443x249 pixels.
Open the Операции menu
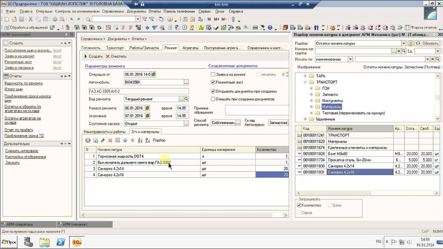(x=44, y=11)
